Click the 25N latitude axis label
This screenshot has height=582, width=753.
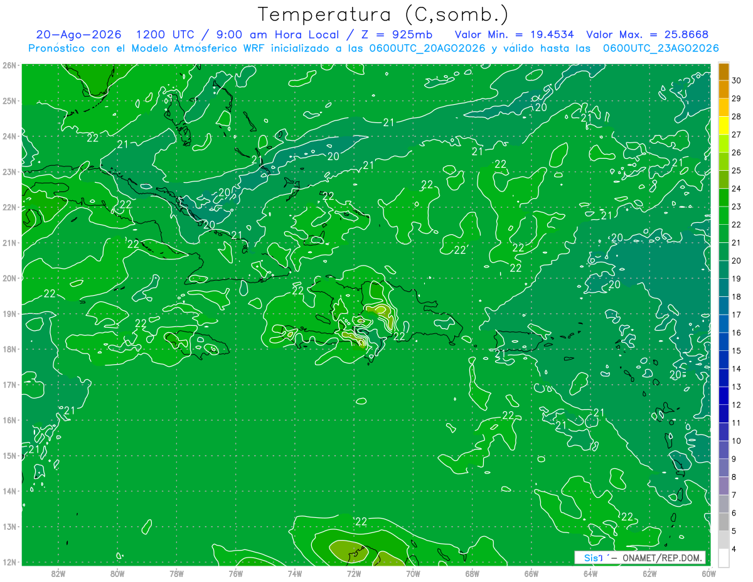tap(9, 100)
